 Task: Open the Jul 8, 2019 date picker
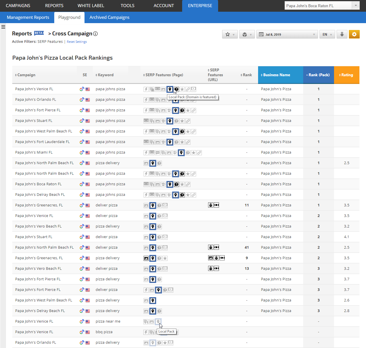pos(287,34)
